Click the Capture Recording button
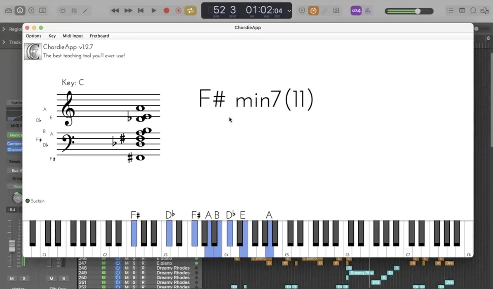493x289 pixels. pyautogui.click(x=178, y=11)
